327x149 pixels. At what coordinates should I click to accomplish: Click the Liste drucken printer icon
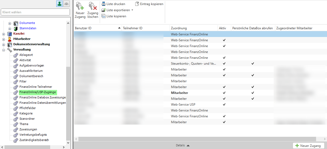click(x=103, y=4)
